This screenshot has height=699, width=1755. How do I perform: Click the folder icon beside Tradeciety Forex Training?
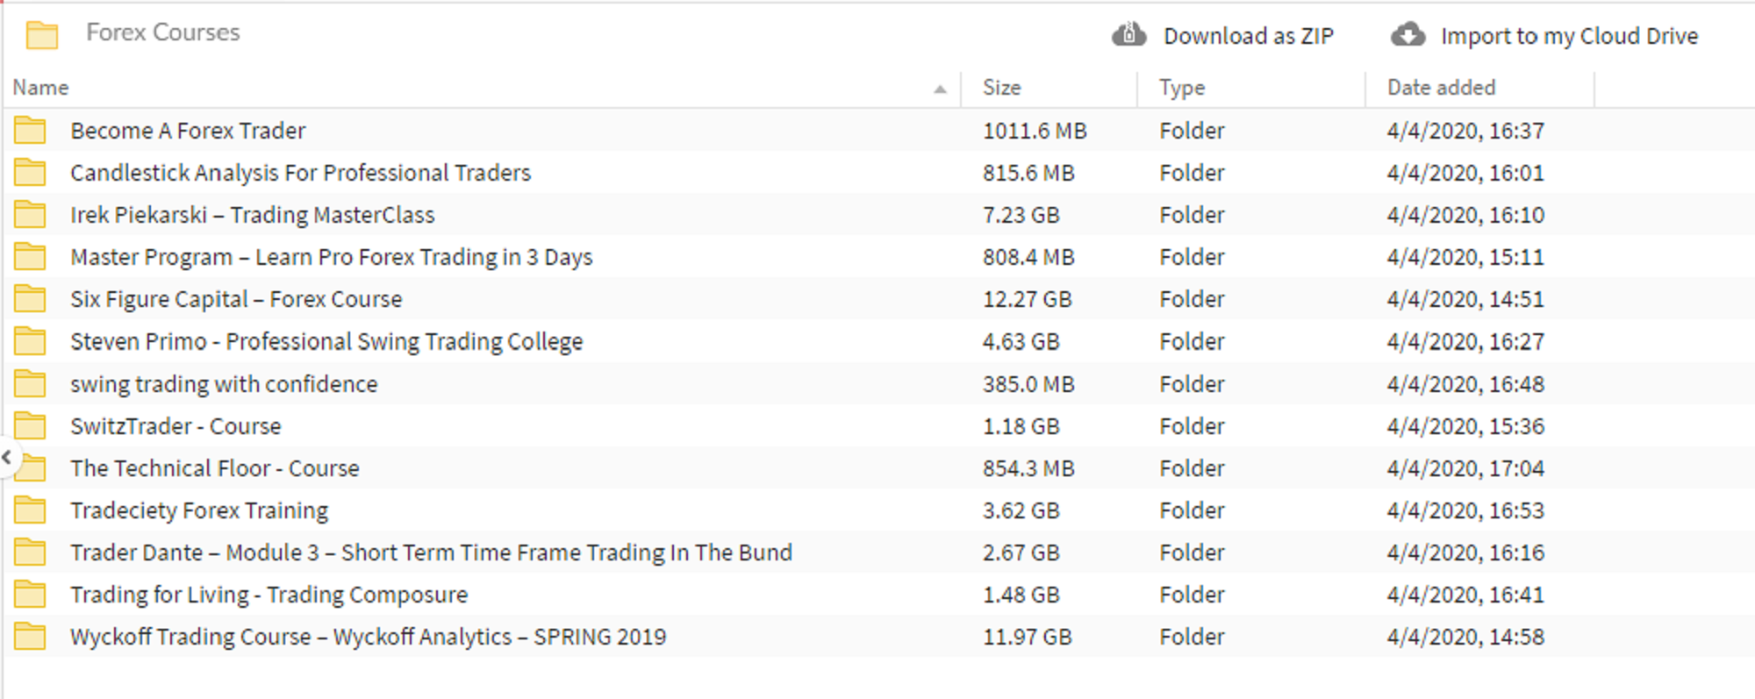[31, 510]
